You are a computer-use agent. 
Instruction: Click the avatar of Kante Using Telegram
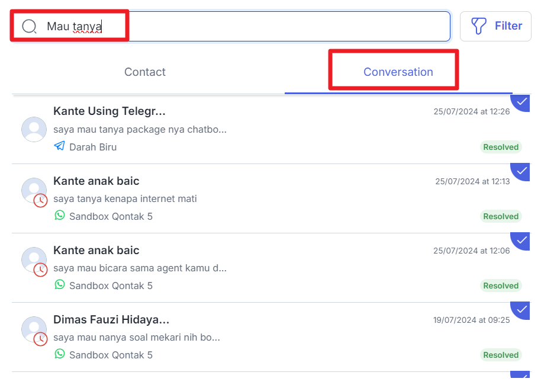click(x=34, y=129)
